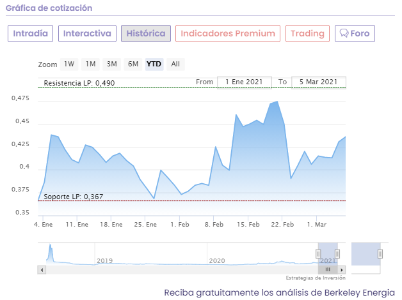
Task: Click the Gráfica de cotización heading
Action: pyautogui.click(x=49, y=8)
